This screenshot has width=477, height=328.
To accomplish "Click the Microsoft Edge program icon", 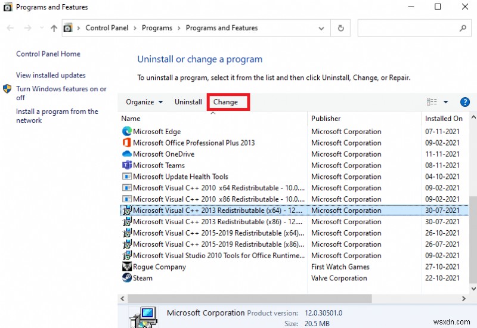I will [127, 131].
